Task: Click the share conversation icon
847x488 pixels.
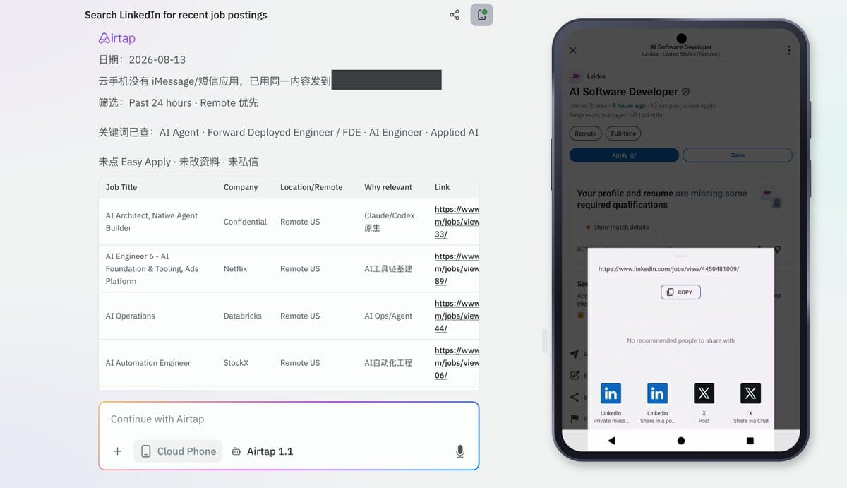Action: click(x=455, y=15)
